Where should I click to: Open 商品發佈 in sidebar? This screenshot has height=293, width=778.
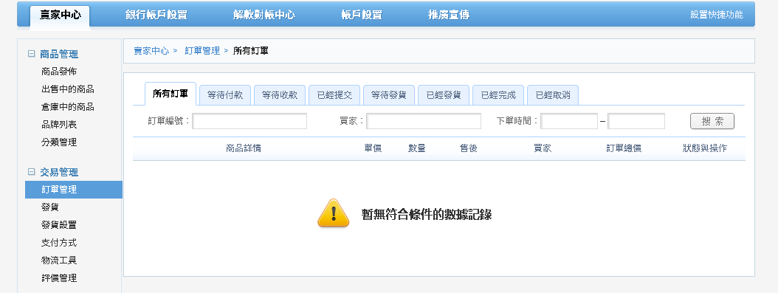59,72
